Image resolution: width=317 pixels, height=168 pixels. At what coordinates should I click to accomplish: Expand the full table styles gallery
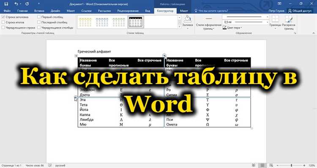pos(179,27)
